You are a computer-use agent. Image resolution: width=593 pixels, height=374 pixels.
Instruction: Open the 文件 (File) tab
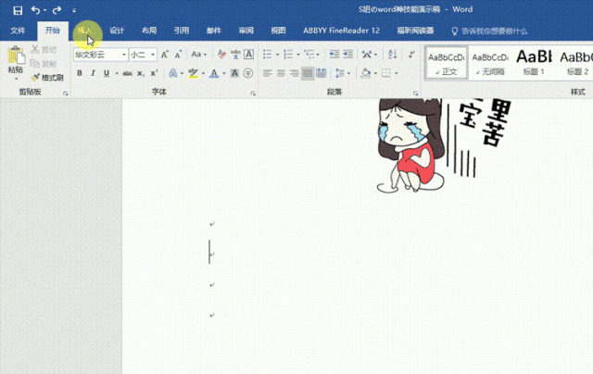(x=18, y=31)
